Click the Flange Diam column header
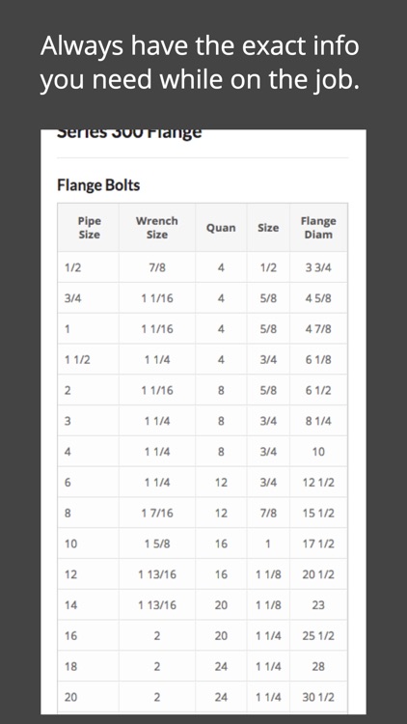The height and width of the screenshot is (724, 407). coord(318,228)
